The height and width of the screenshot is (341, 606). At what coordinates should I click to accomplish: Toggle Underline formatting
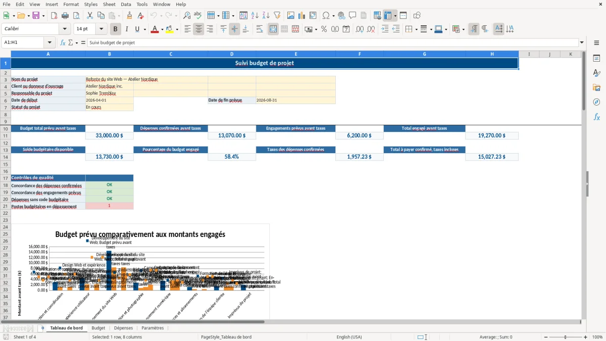click(x=137, y=29)
